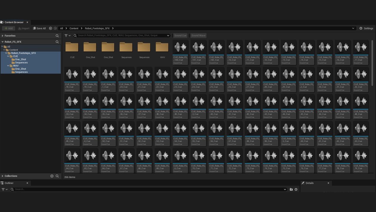
Task: Click the asset search field
Action: (x=122, y=35)
